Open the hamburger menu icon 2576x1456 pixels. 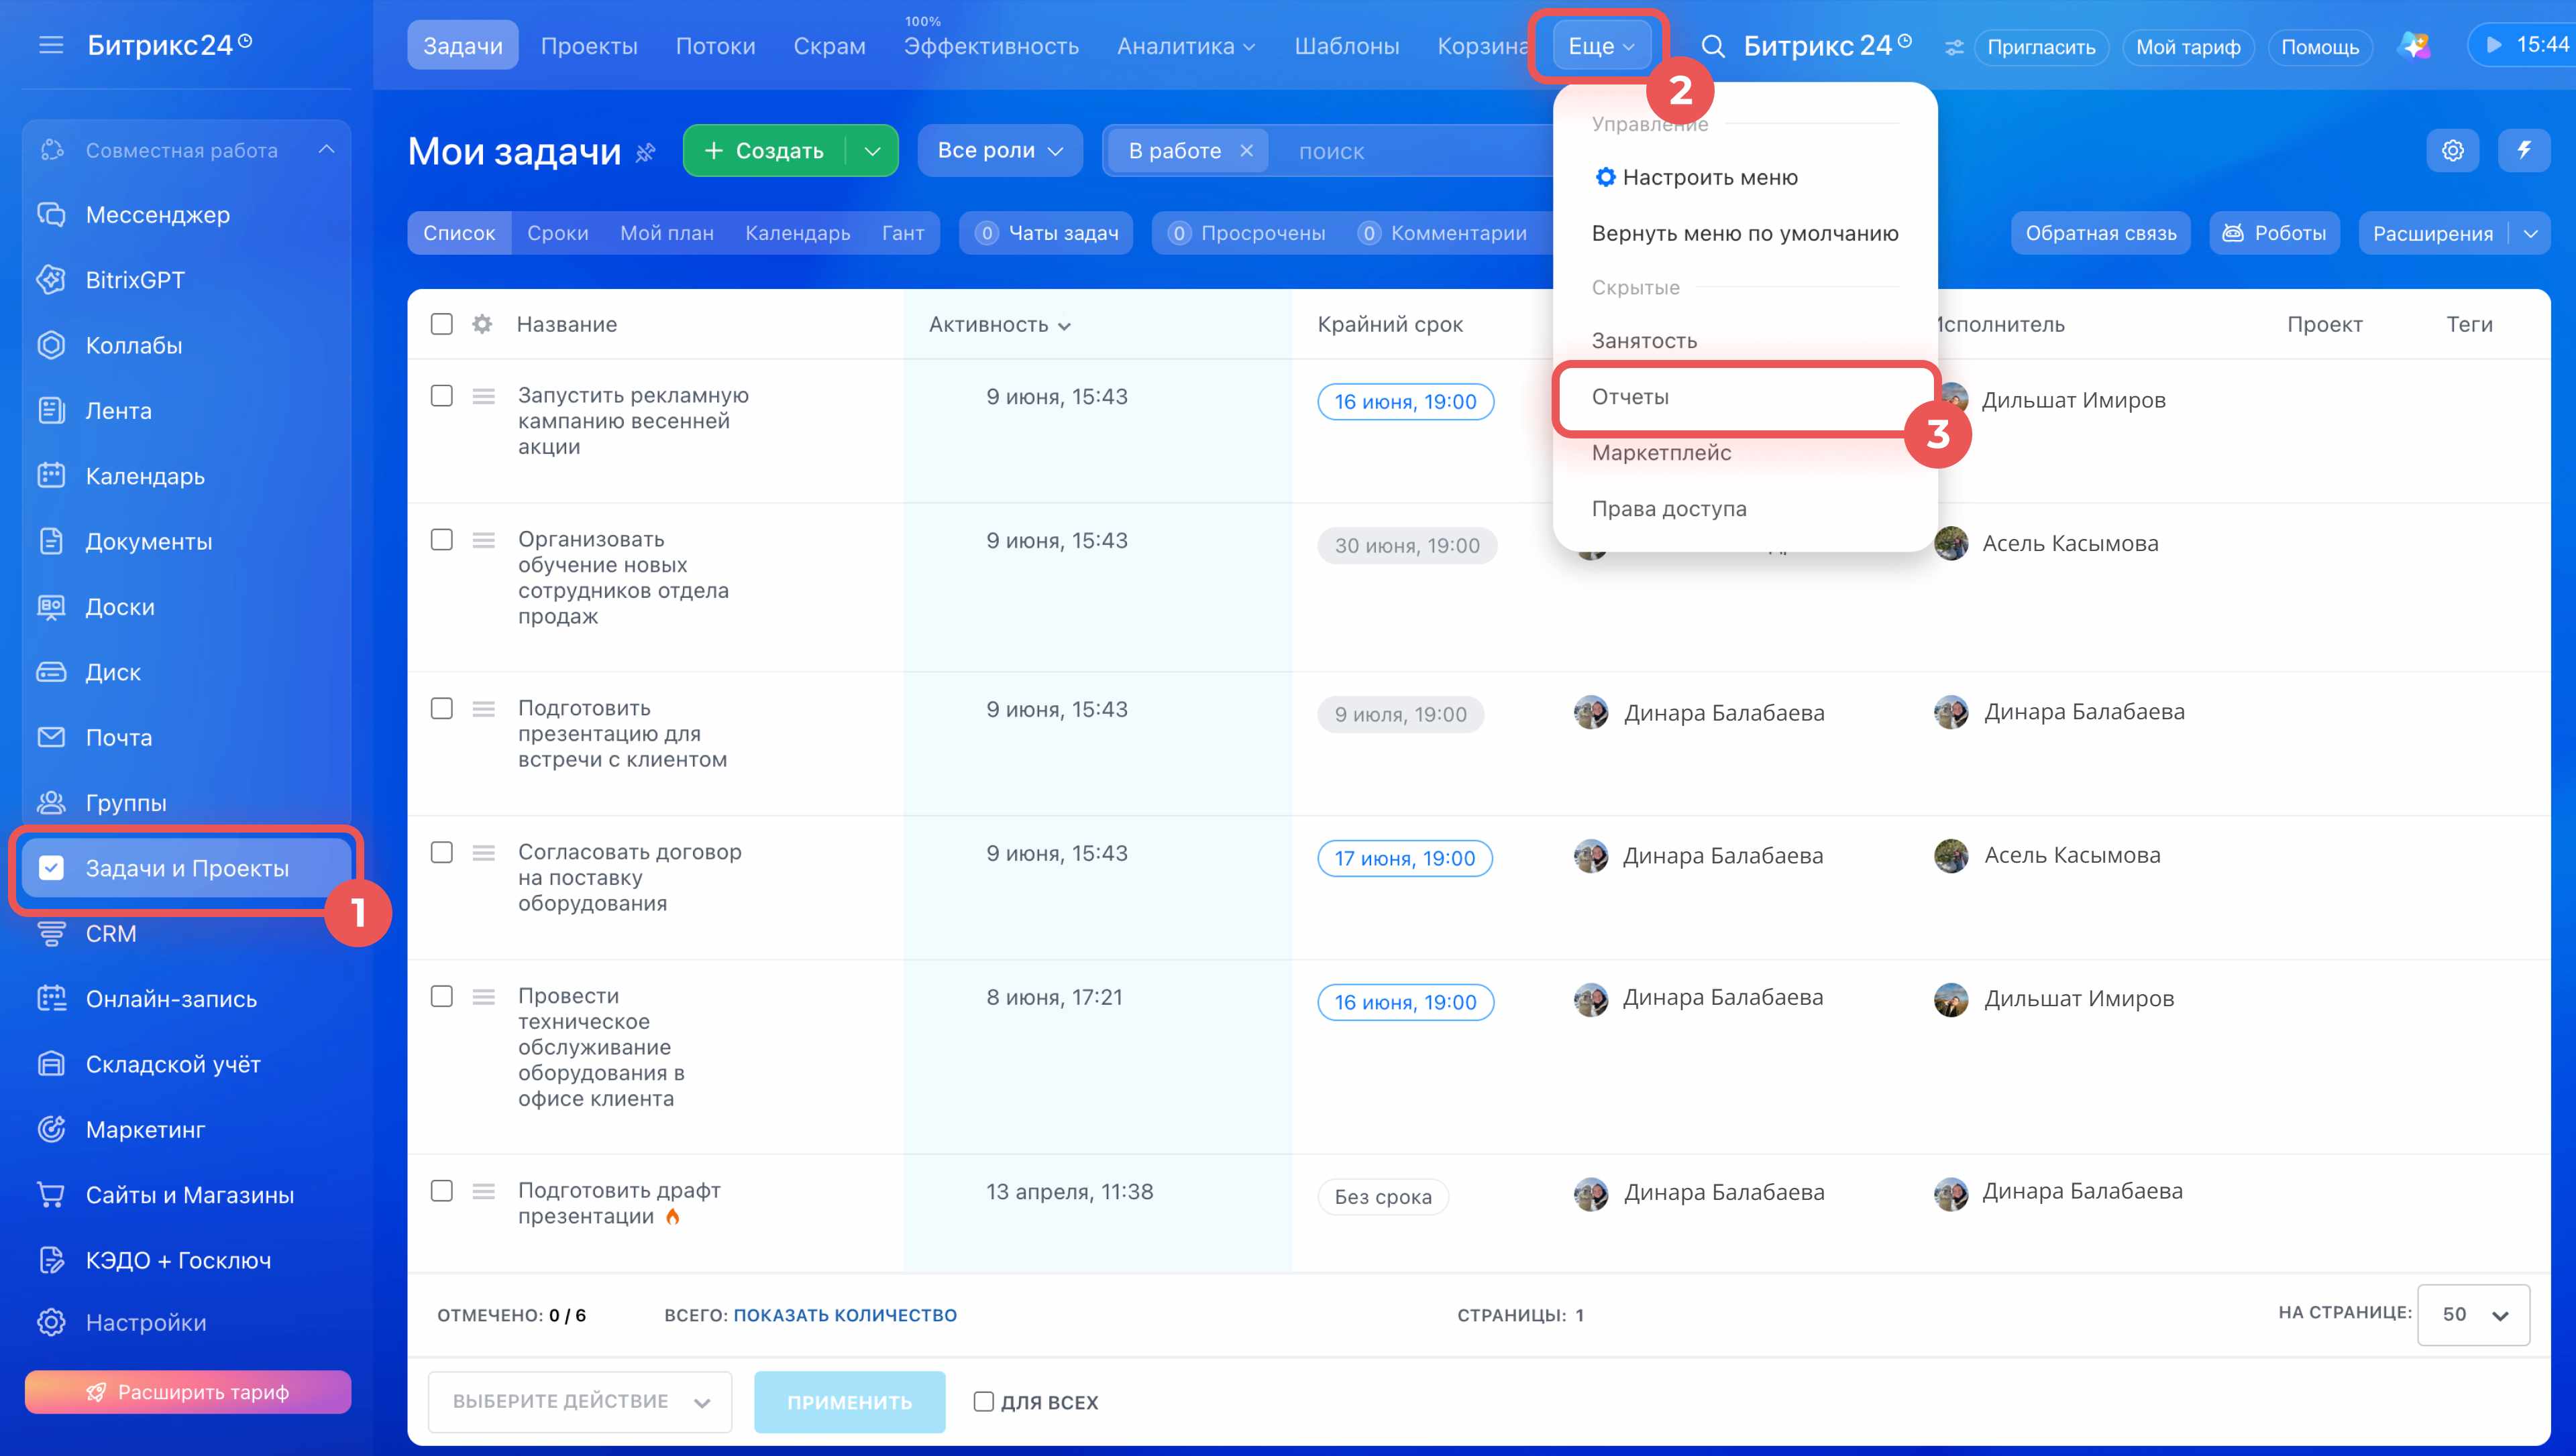pos(51,45)
